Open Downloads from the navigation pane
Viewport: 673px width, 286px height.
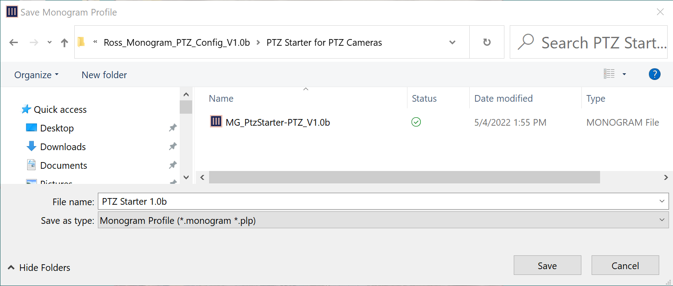coord(63,147)
